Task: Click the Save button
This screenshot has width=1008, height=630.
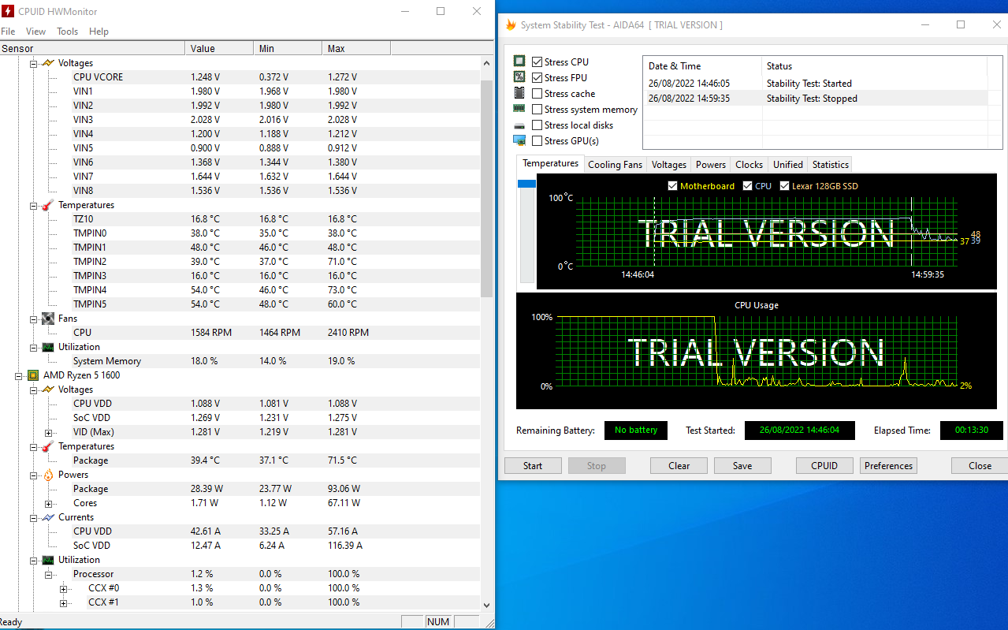Action: [x=742, y=466]
